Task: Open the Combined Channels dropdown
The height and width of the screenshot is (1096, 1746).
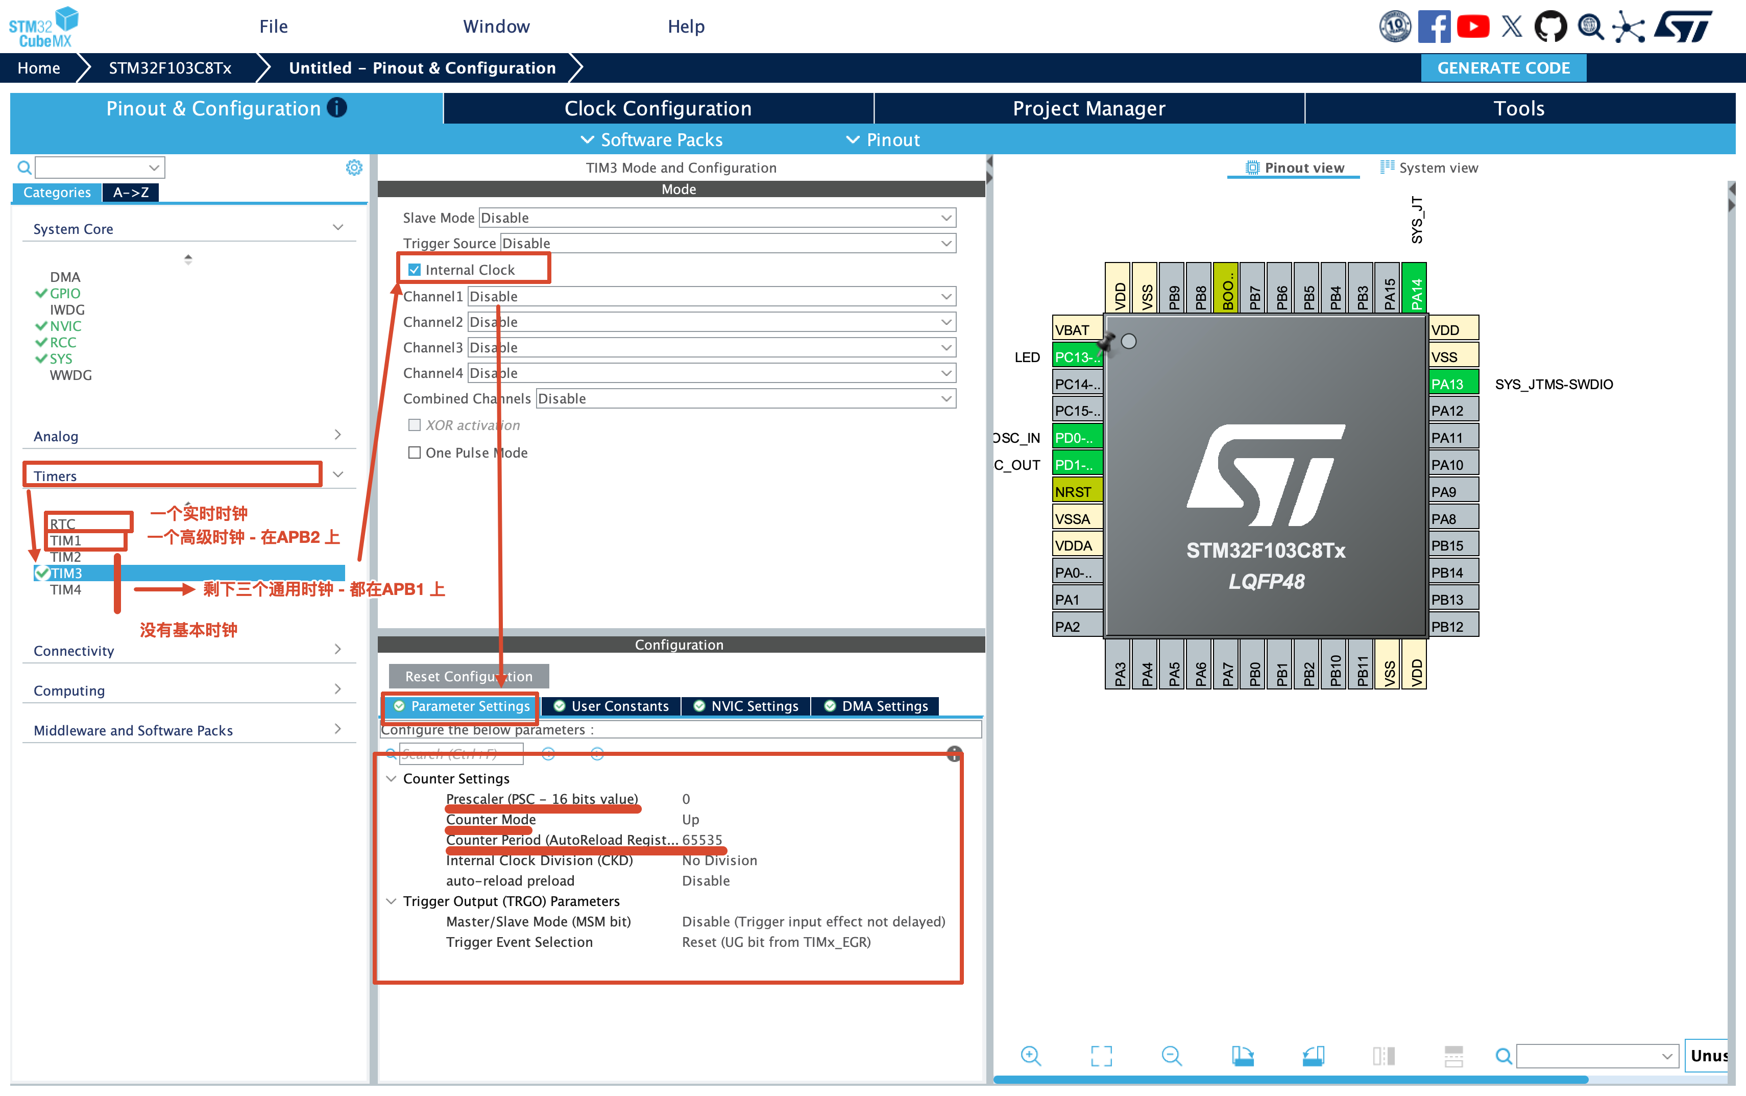Action: (746, 398)
